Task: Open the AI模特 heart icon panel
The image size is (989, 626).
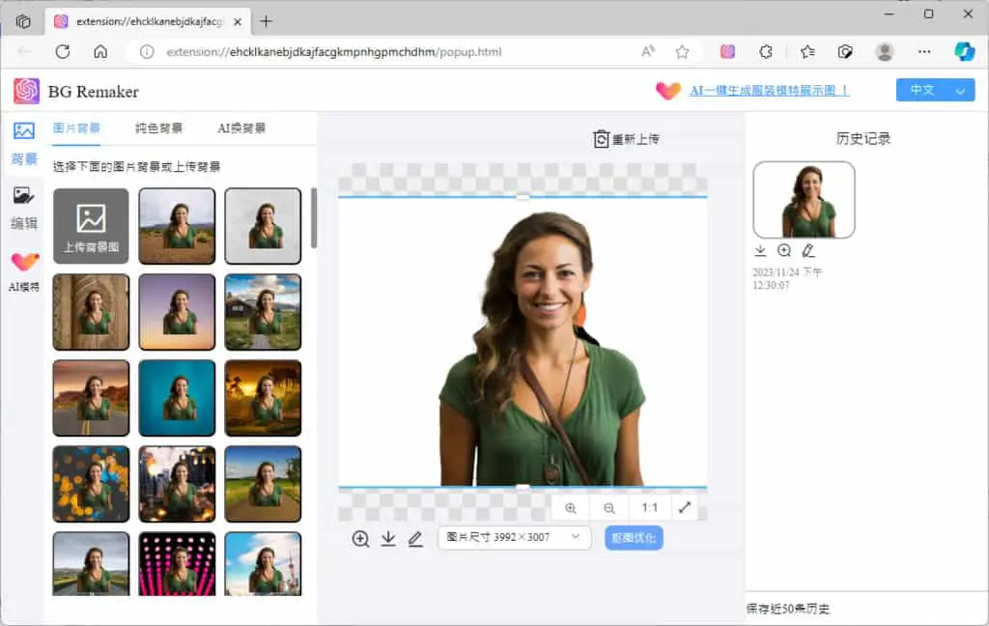Action: [x=24, y=272]
